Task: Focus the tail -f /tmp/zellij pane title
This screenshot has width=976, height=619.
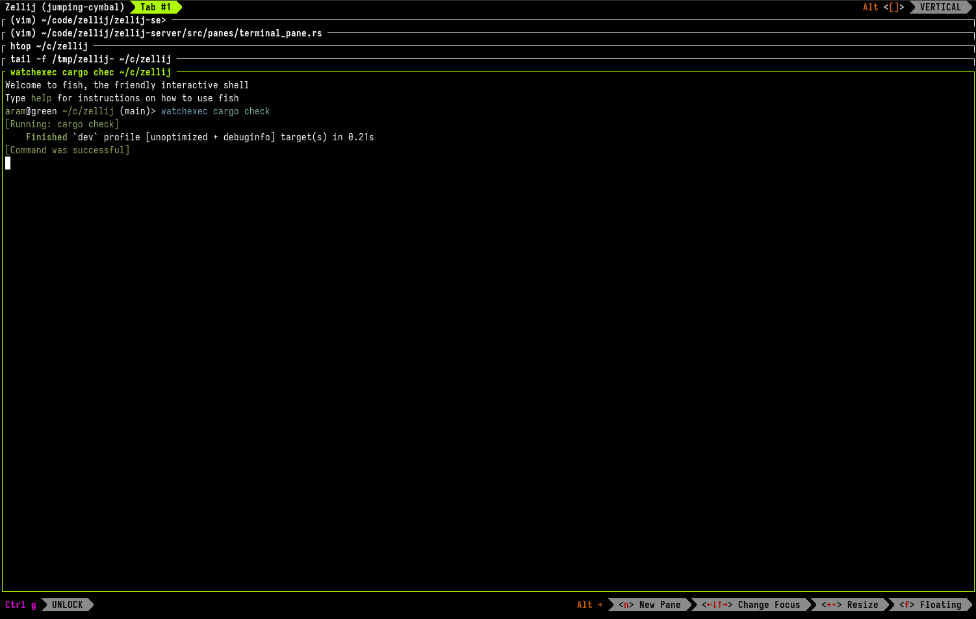Action: point(91,59)
